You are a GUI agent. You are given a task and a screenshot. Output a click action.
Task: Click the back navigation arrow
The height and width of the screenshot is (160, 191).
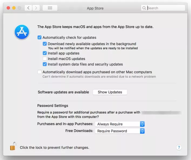[29, 8]
